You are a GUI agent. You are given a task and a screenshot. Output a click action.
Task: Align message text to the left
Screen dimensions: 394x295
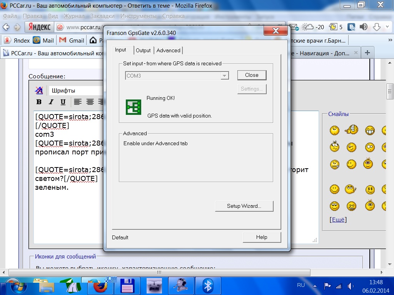coord(78,102)
